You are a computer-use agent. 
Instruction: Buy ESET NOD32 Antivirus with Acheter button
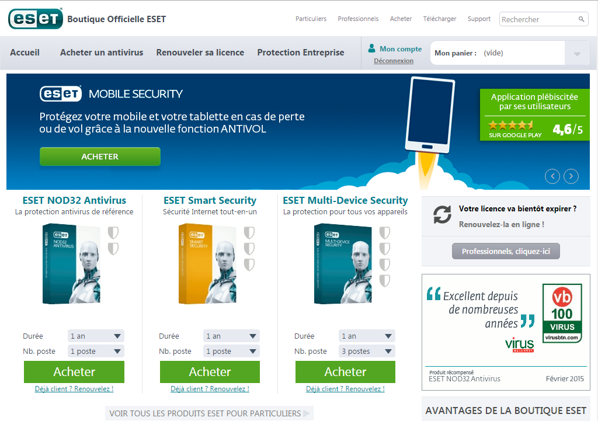[74, 372]
